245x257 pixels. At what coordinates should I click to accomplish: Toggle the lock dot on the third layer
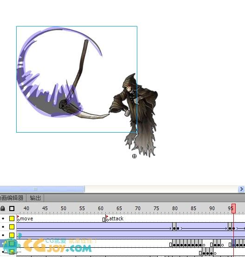click(3, 235)
